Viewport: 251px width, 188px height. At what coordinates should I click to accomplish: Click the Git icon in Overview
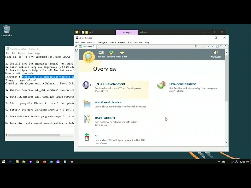pyautogui.click(x=87, y=137)
